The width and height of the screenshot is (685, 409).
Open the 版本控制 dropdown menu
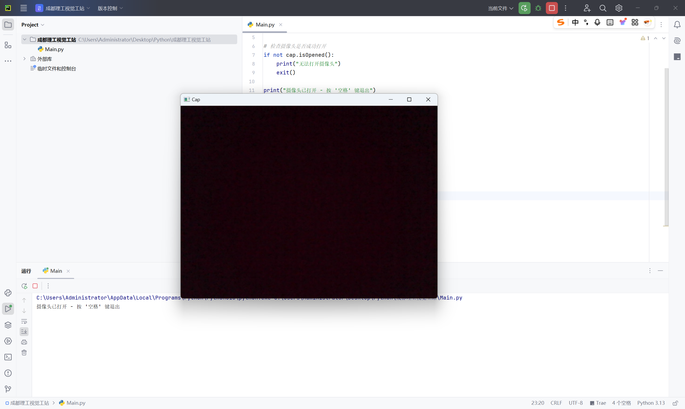tap(110, 8)
